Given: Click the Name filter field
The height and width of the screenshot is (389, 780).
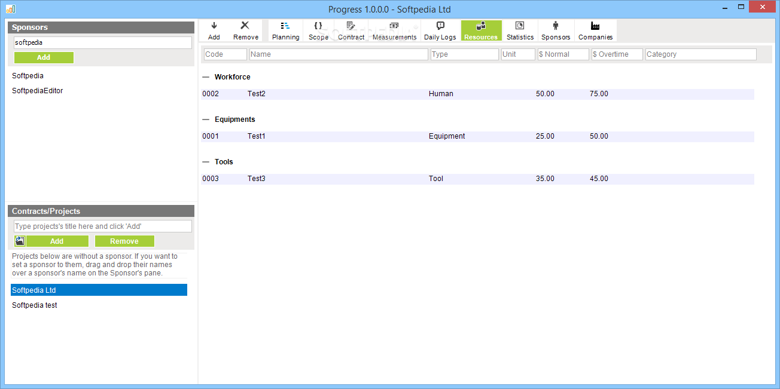Looking at the screenshot, I should (x=339, y=54).
